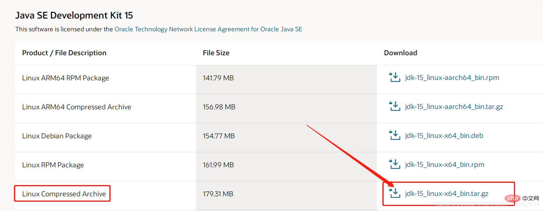This screenshot has width=543, height=211.
Task: Select the Linux Debian Package row label
Action: tap(57, 136)
